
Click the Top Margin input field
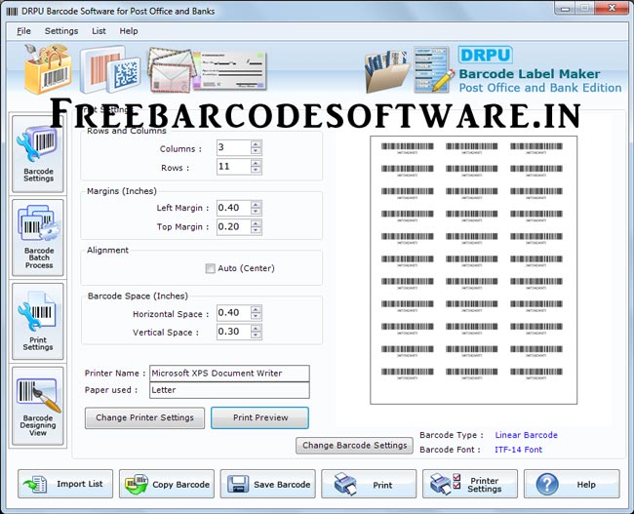pos(234,227)
